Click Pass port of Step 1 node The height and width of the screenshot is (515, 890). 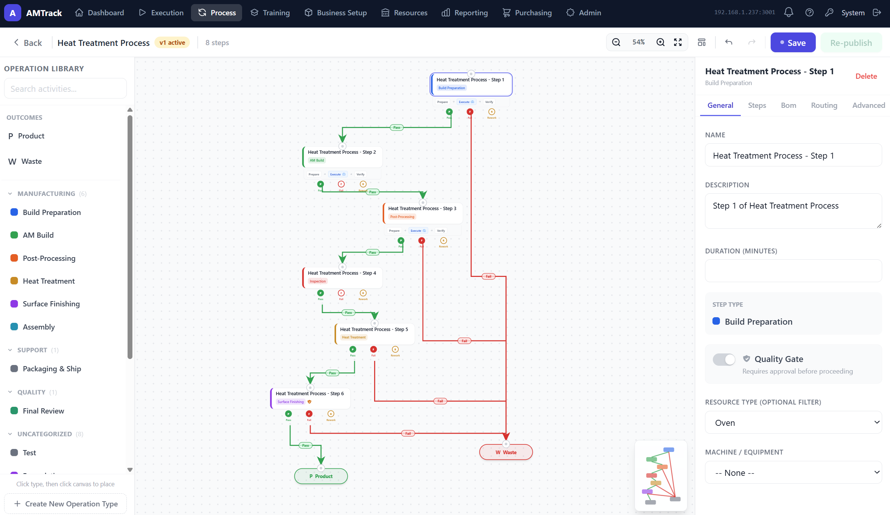[x=449, y=112]
